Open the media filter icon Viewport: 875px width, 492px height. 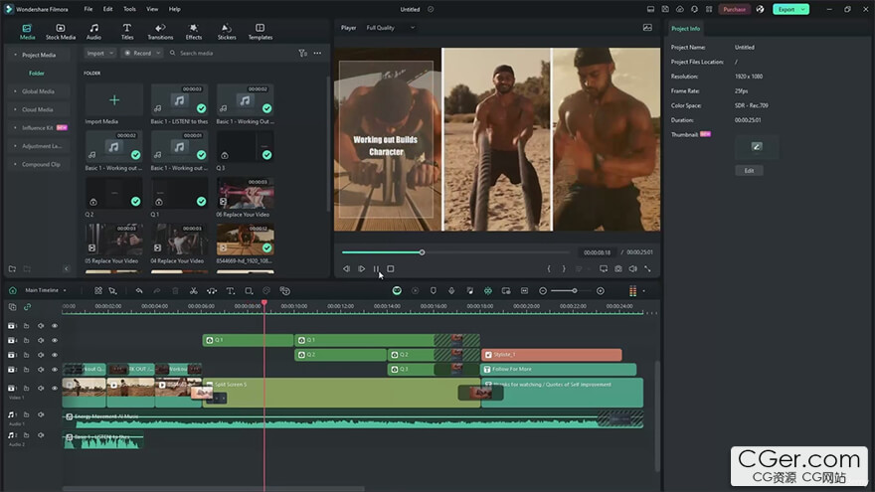(302, 53)
